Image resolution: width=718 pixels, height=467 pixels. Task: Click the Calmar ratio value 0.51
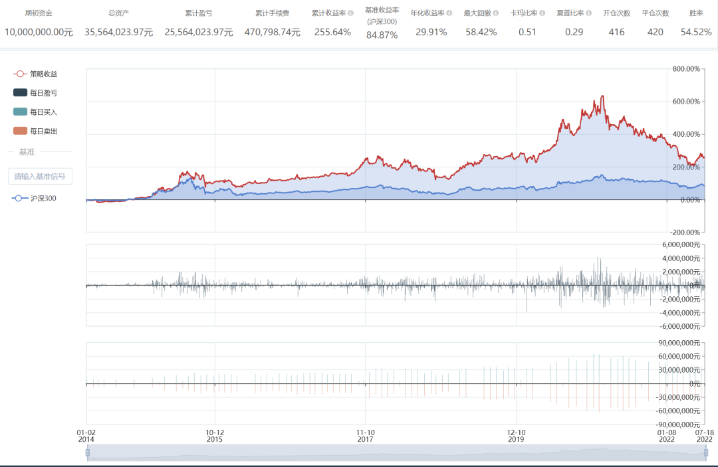point(527,32)
